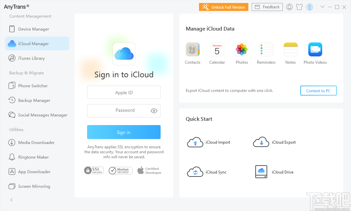Click the 'Quick Start' heading
The image size is (351, 211).
pyautogui.click(x=199, y=119)
